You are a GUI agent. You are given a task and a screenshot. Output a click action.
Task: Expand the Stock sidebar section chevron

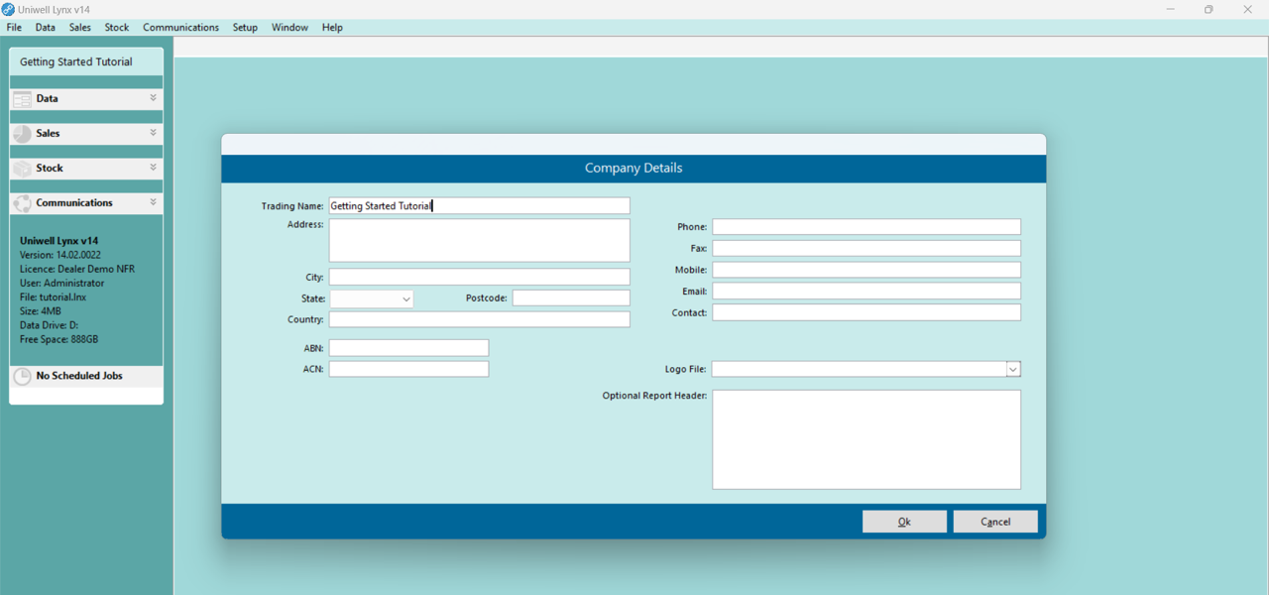point(153,168)
